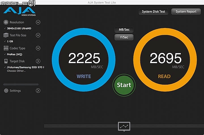
Task: Expand the Test File Size dropdown arrow
Action: tap(38, 35)
